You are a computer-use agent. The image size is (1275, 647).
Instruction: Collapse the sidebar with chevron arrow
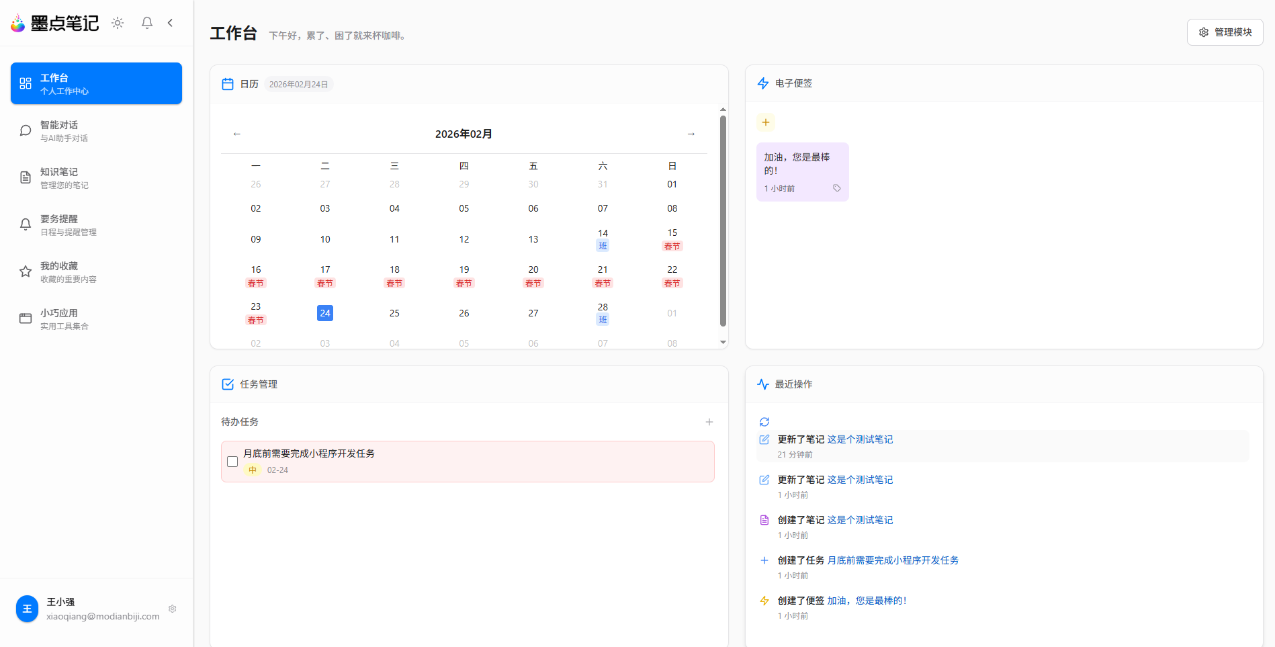(x=171, y=23)
